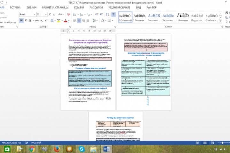The width and height of the screenshot is (230, 153).
Task: Click the borders icon
Action: pyautogui.click(x=109, y=20)
